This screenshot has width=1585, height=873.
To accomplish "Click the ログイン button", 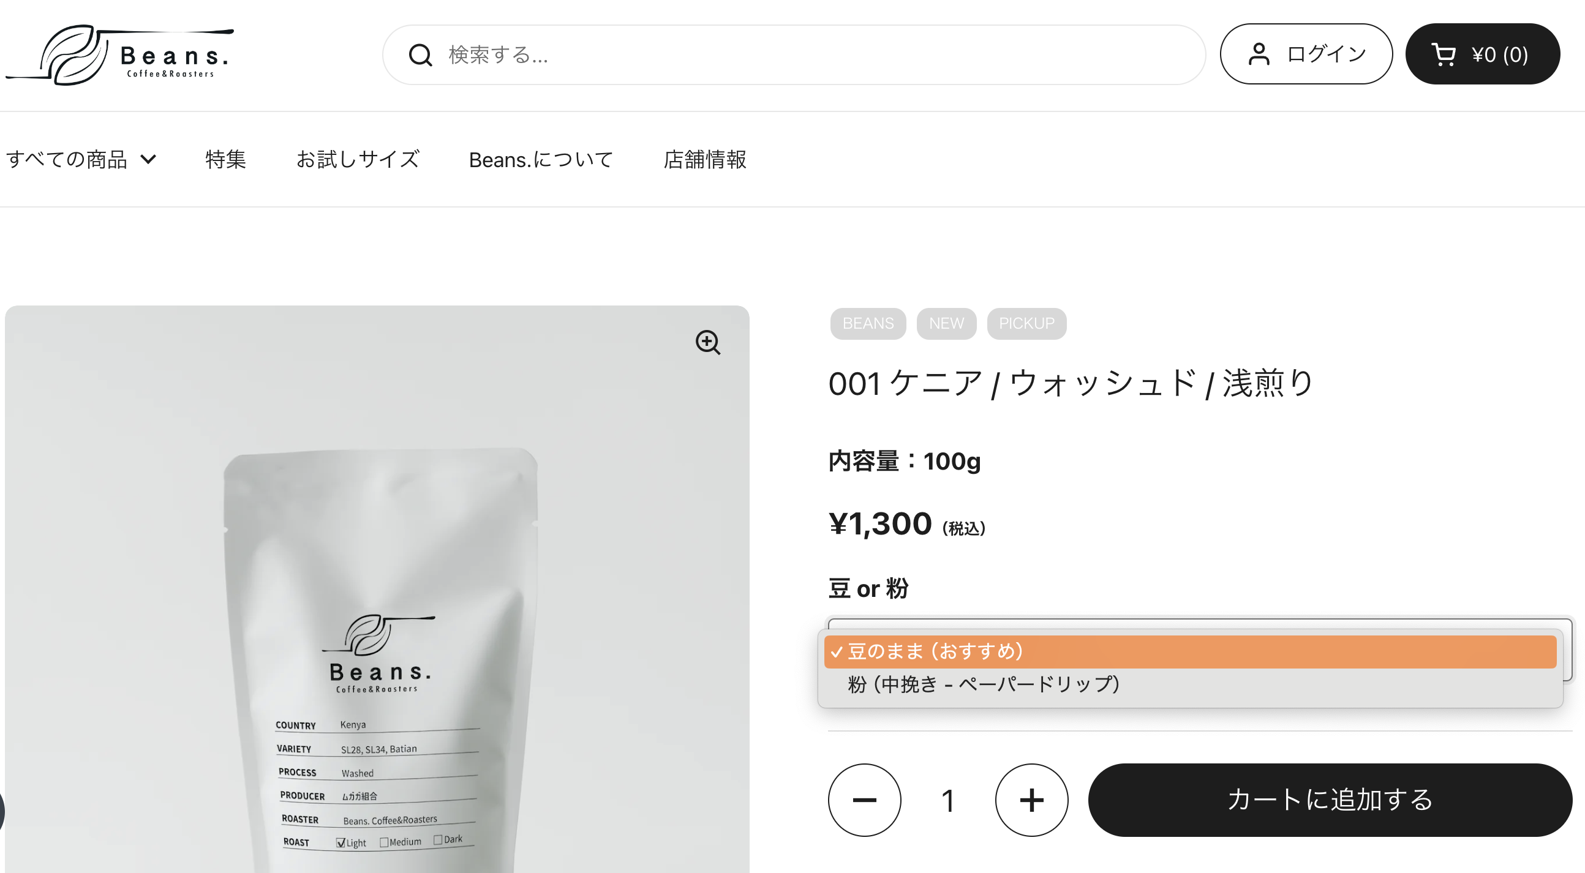I will point(1306,54).
